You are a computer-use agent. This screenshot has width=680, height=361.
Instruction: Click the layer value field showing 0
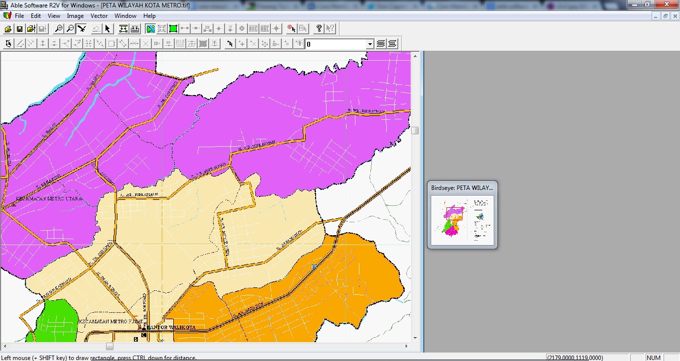336,44
